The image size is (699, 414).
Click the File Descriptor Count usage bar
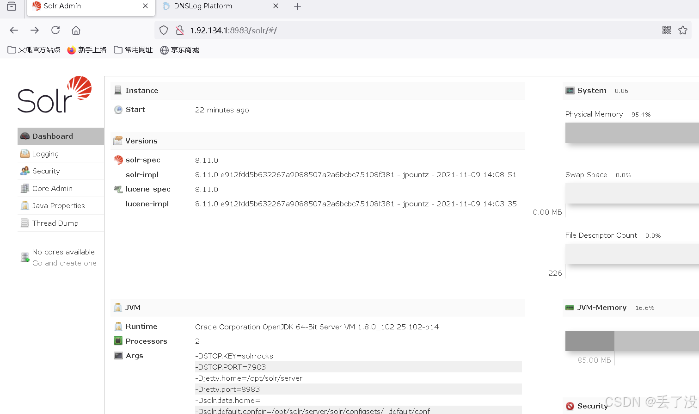632,254
